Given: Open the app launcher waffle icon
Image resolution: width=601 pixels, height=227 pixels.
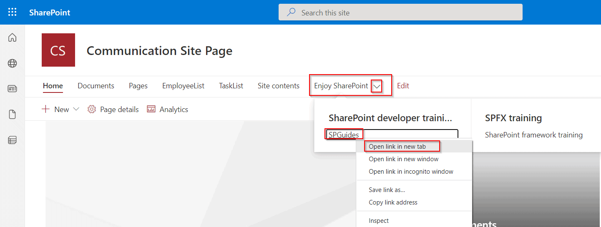Looking at the screenshot, I should pyautogui.click(x=13, y=12).
